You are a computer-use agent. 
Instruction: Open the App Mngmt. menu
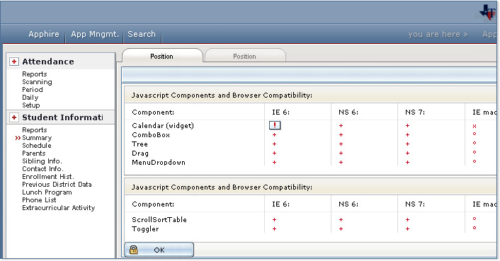95,34
